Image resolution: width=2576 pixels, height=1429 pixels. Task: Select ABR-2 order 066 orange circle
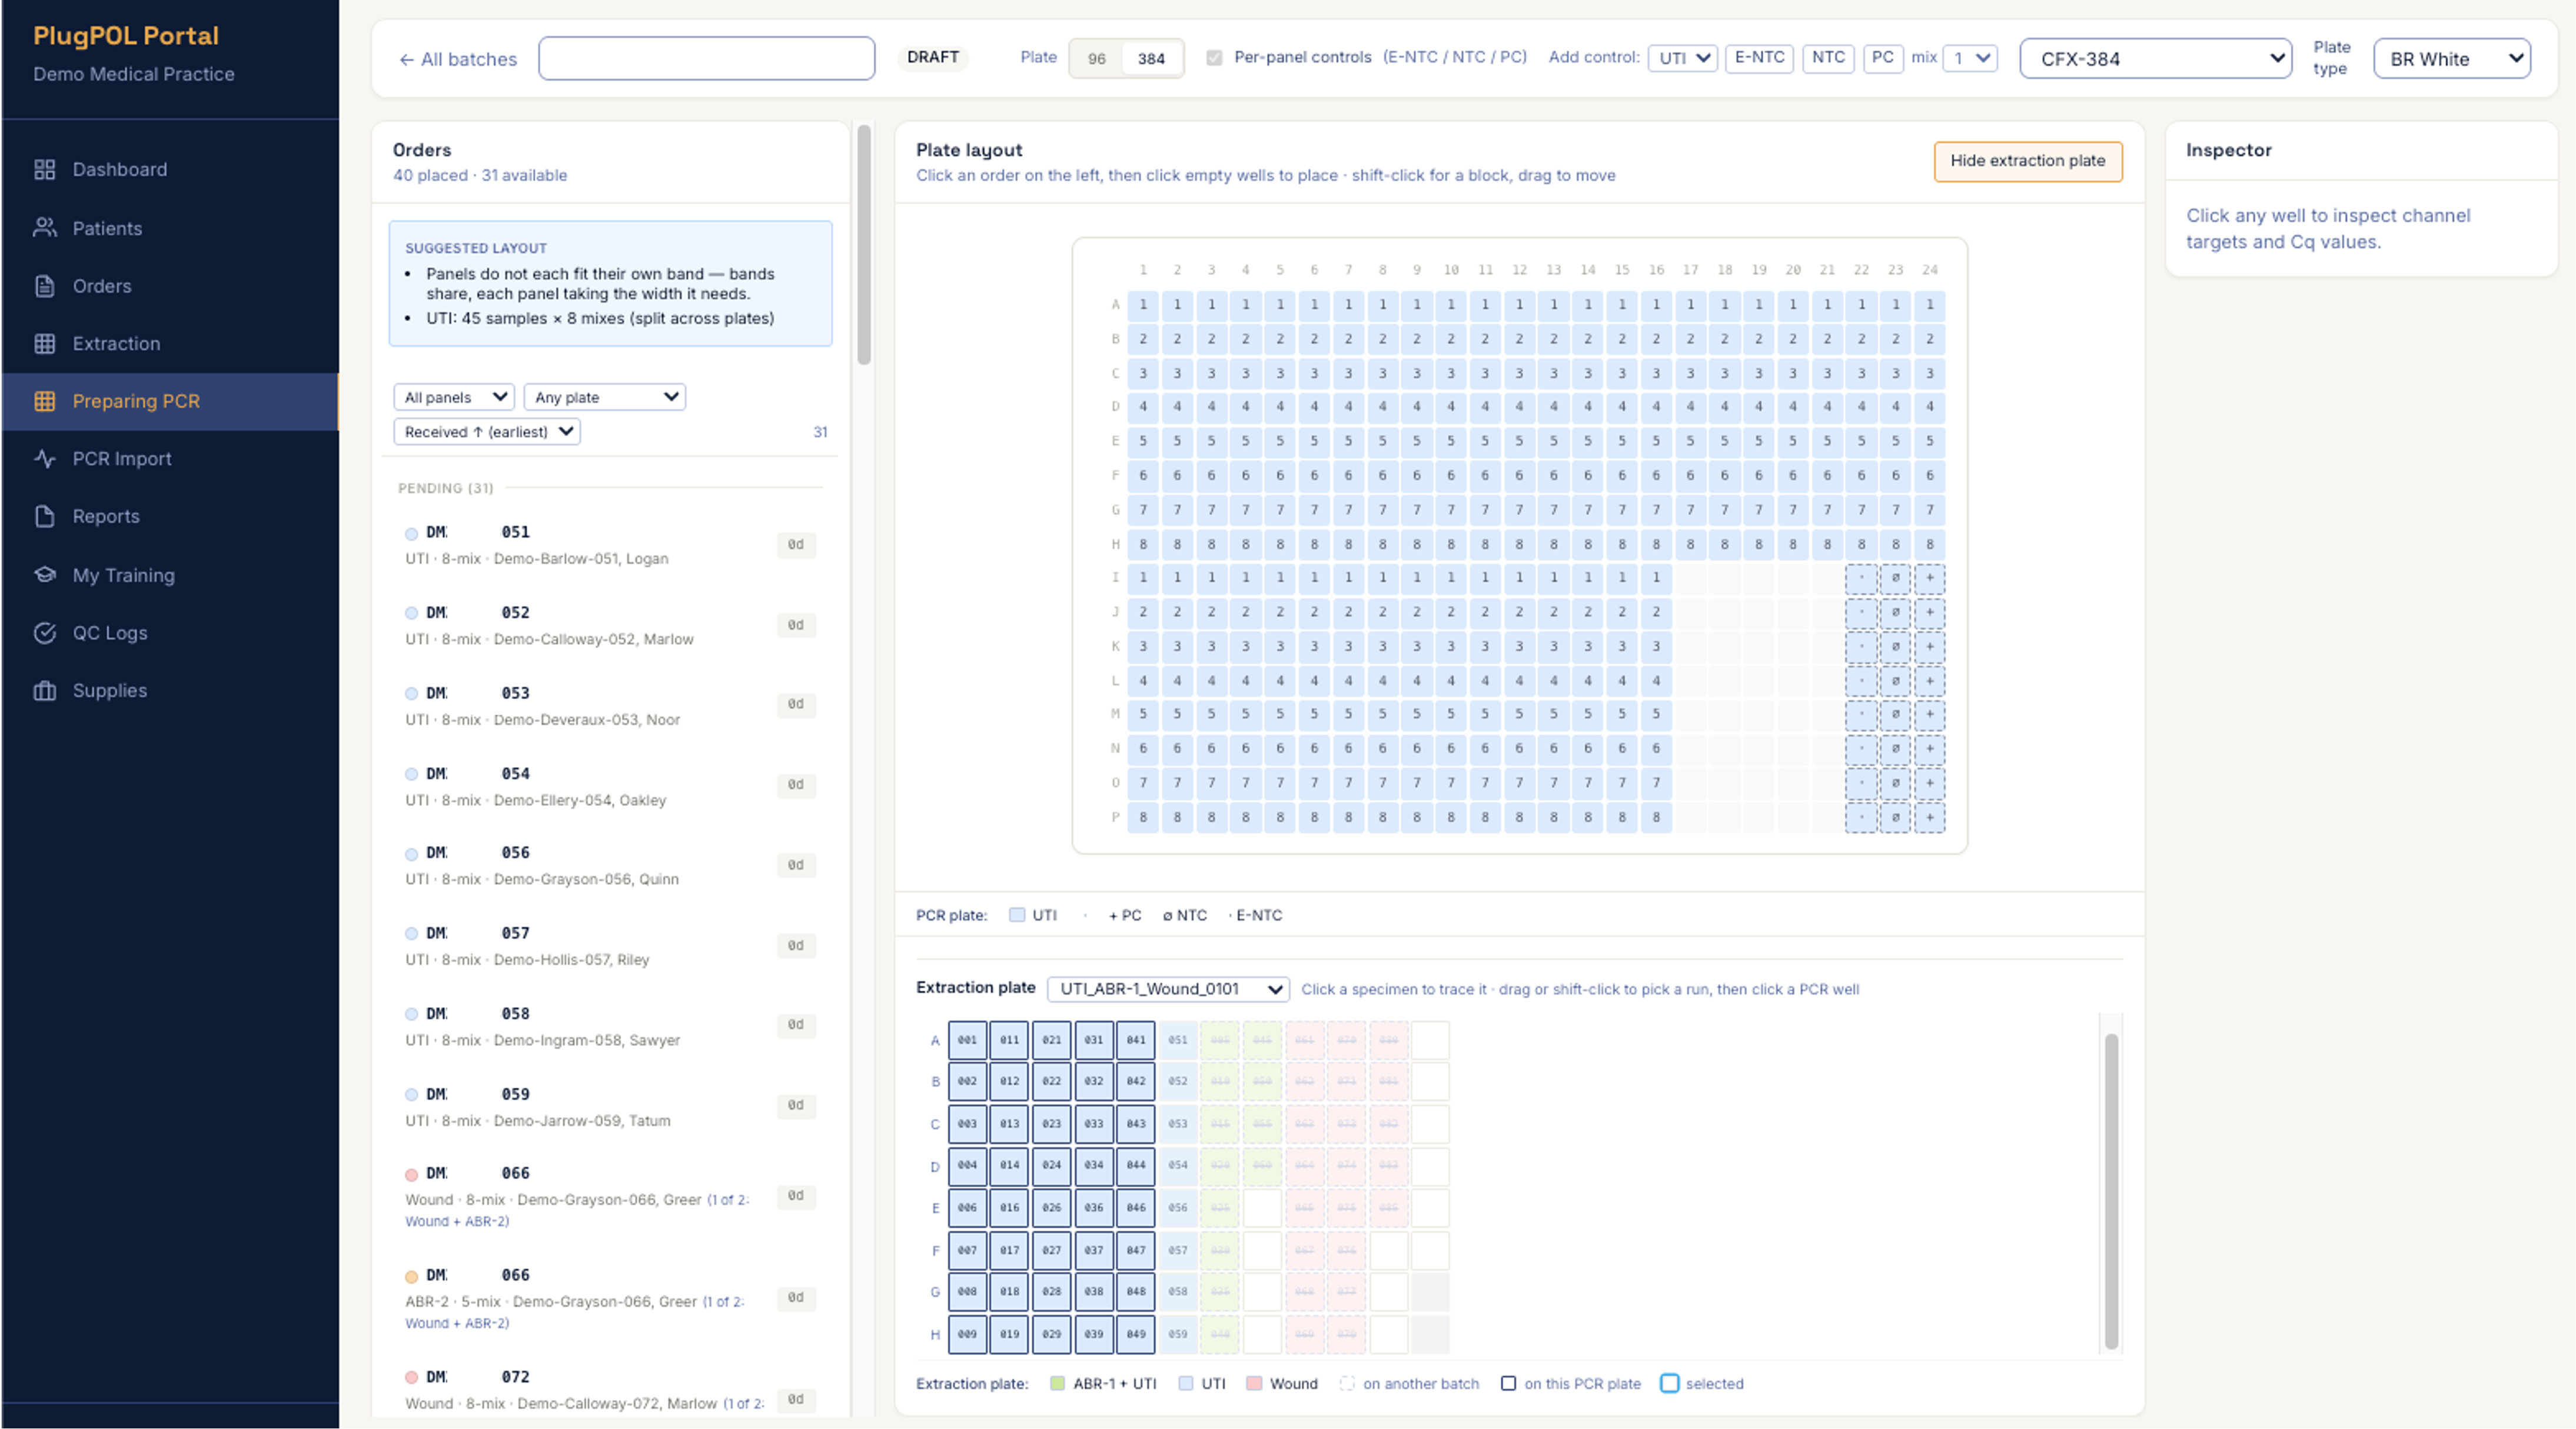pyautogui.click(x=411, y=1277)
